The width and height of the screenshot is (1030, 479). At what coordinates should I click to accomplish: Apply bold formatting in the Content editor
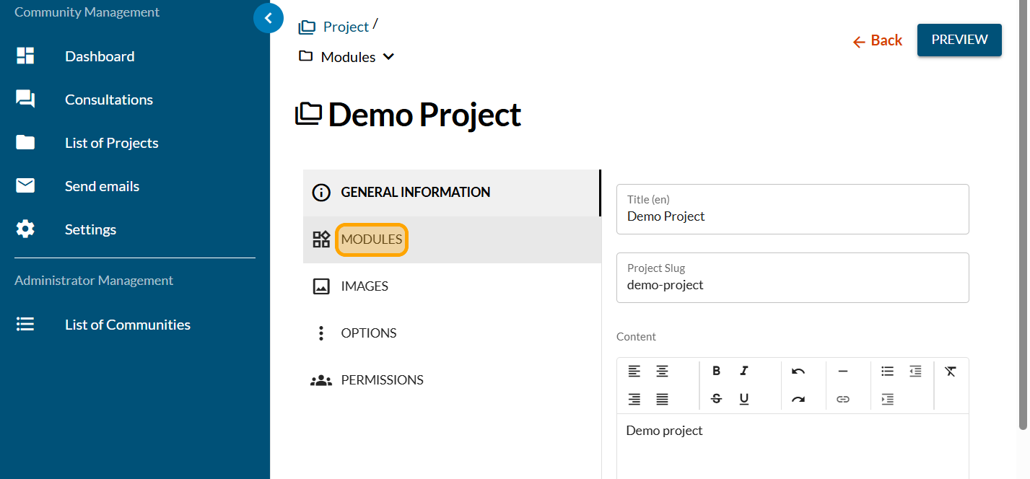tap(716, 371)
